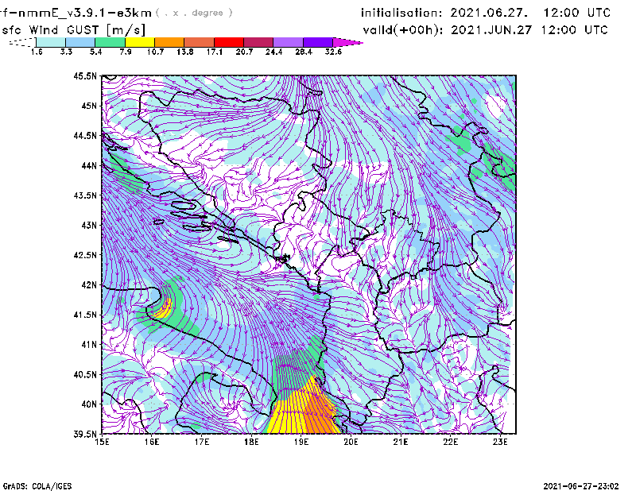Click the legend value 28.4
Viewport: 636px width, 491px height.
[x=304, y=52]
